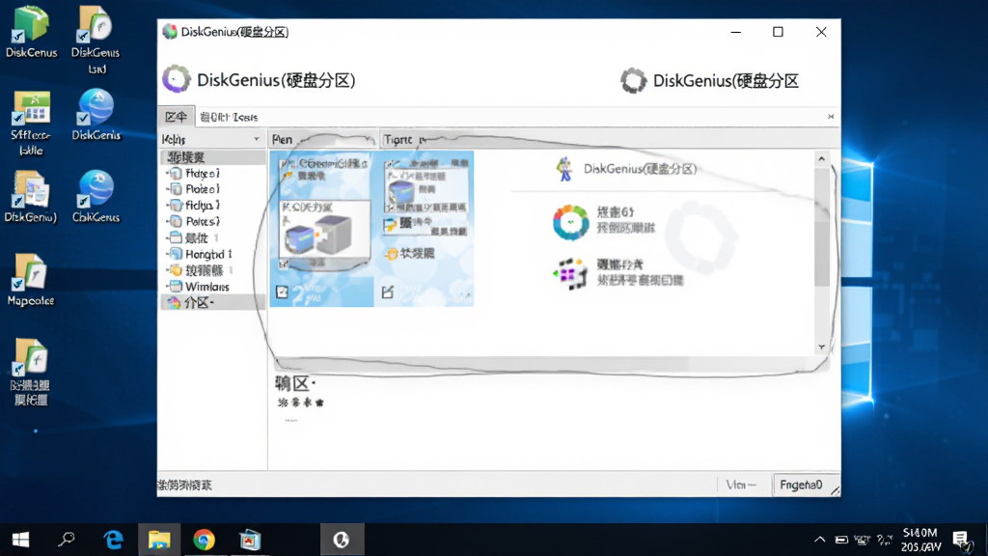Launch Chrome from the taskbar

click(204, 541)
